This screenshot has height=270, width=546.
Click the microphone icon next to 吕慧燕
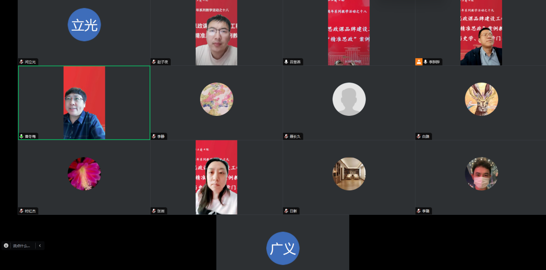(x=286, y=62)
